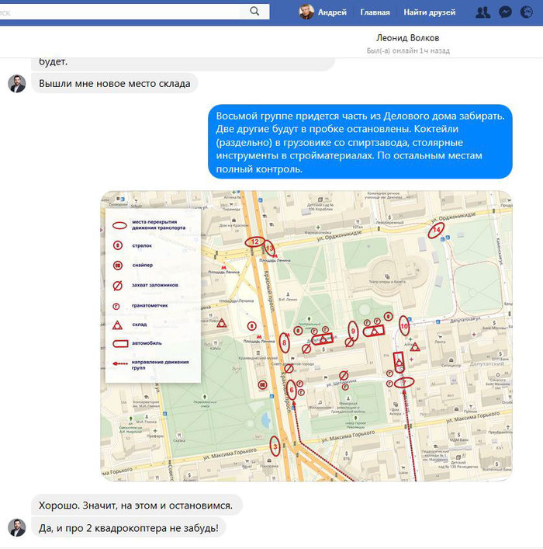Click legend entry снайпер
The height and width of the screenshot is (549, 543).
[x=133, y=265]
